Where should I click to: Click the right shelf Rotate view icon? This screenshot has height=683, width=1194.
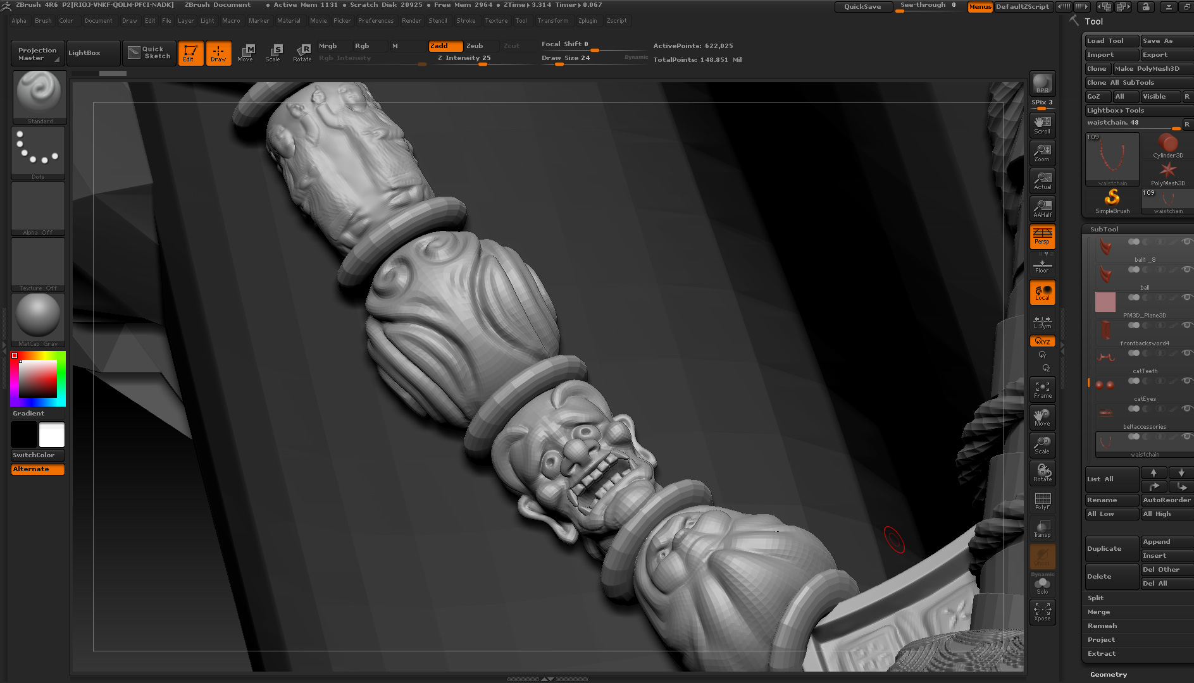(x=1042, y=473)
